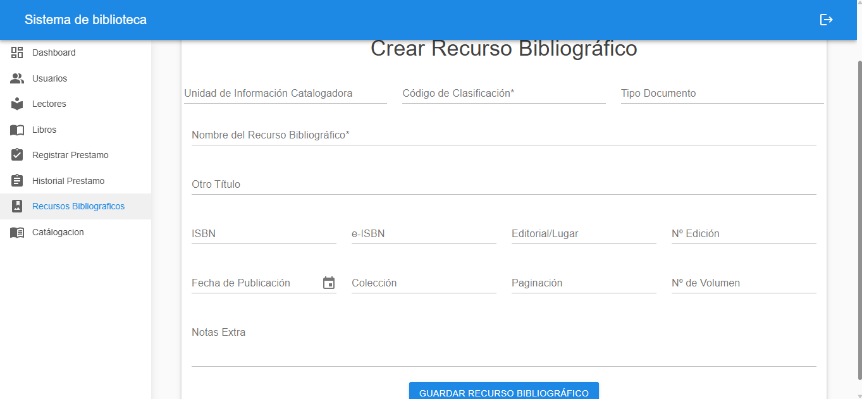Image resolution: width=862 pixels, height=399 pixels.
Task: Focus the ISBN input field
Action: pos(262,233)
